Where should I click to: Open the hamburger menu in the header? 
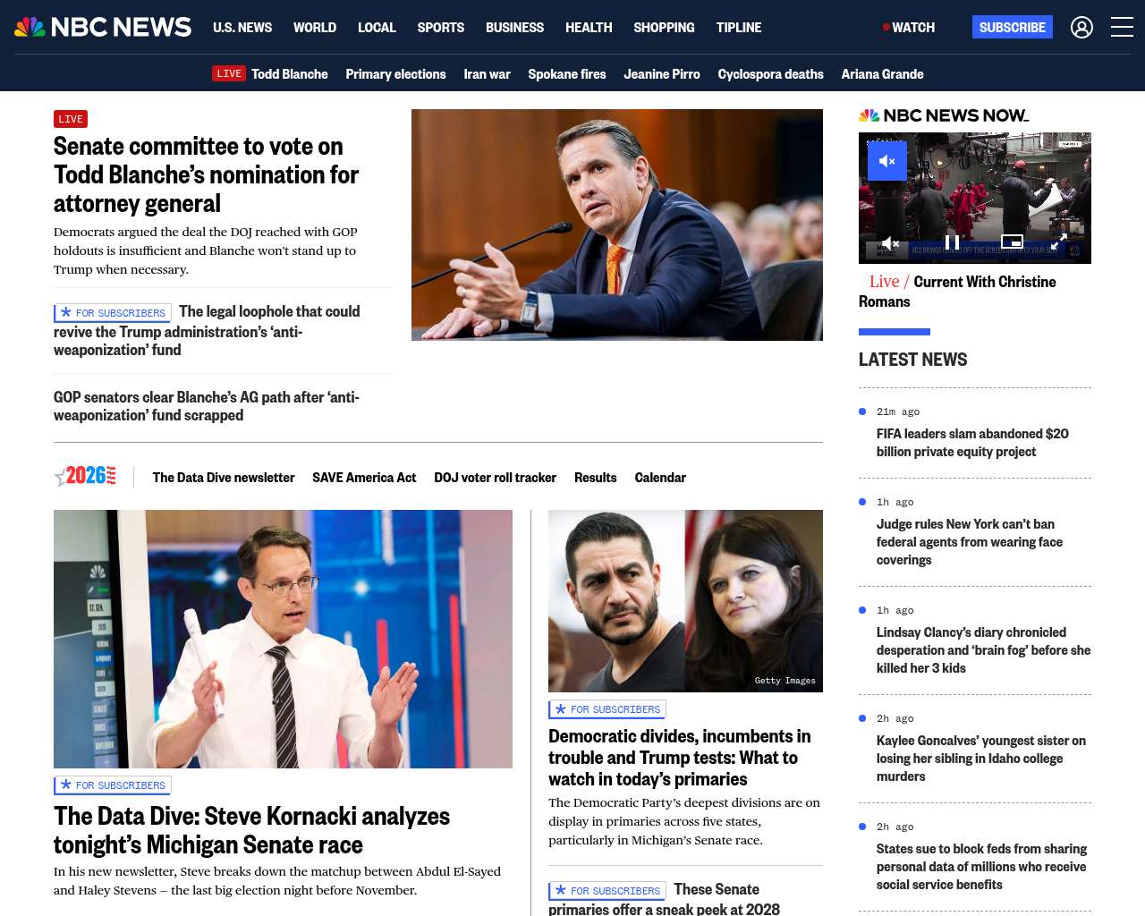click(x=1122, y=28)
